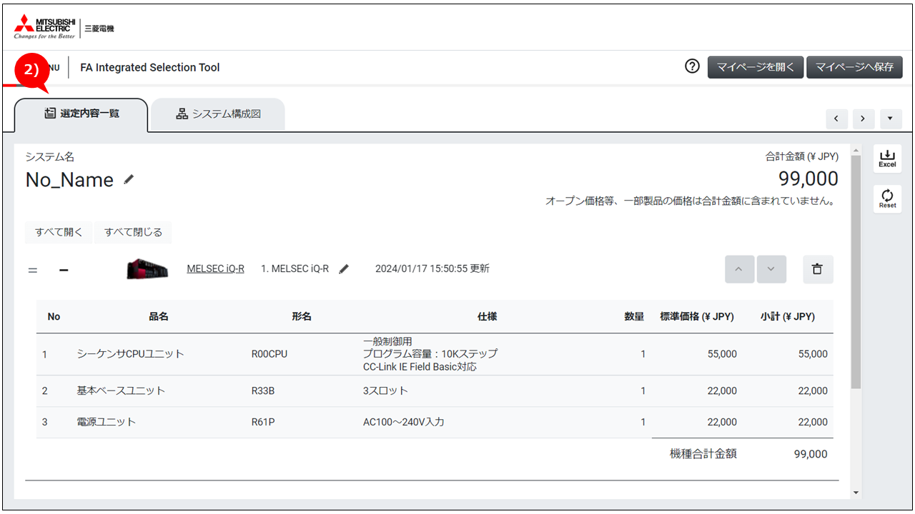Click the AC100～240V入力 specification cell
Image resolution: width=915 pixels, height=514 pixels.
click(x=404, y=422)
